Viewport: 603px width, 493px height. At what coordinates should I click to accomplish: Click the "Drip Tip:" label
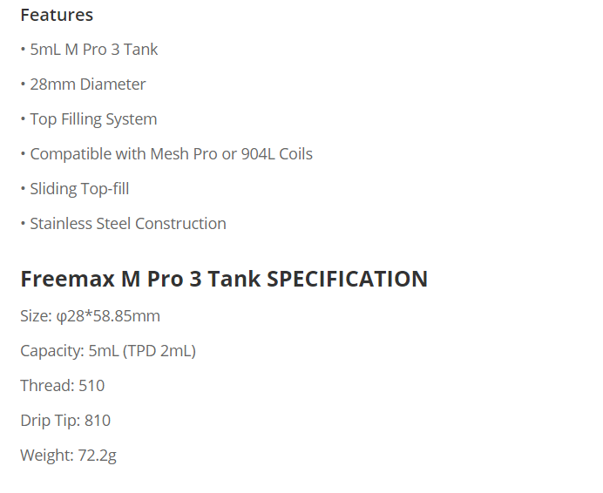(51, 421)
